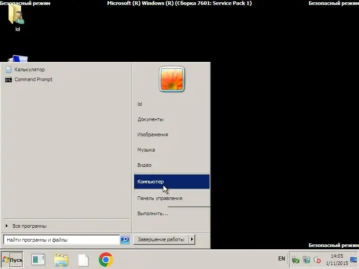Click the Пуск start button

(x=13, y=260)
